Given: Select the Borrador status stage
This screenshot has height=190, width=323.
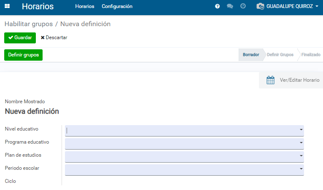Looking at the screenshot, I should click(251, 55).
